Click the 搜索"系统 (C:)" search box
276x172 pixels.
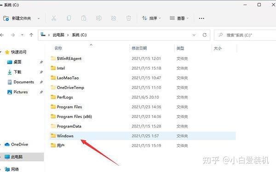(246, 35)
